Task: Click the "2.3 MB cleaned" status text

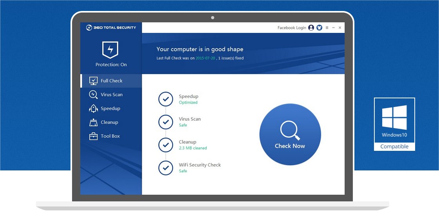Action: (x=193, y=148)
